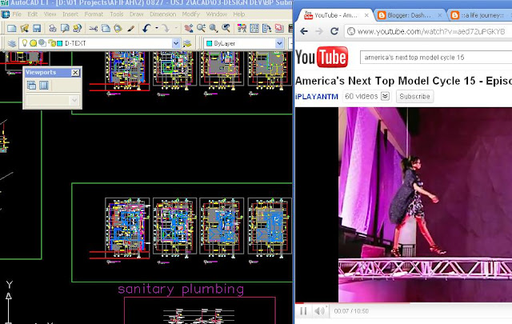Reload the YouTube page
This screenshot has width=512, height=324.
(334, 31)
